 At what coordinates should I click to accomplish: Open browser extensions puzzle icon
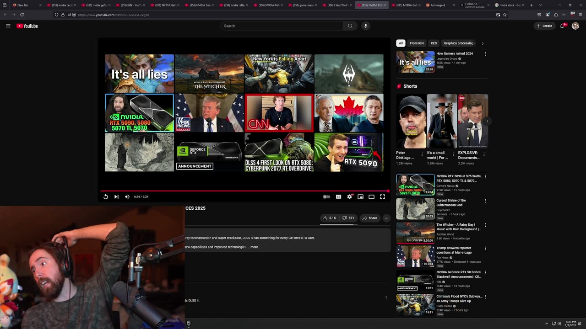556,15
